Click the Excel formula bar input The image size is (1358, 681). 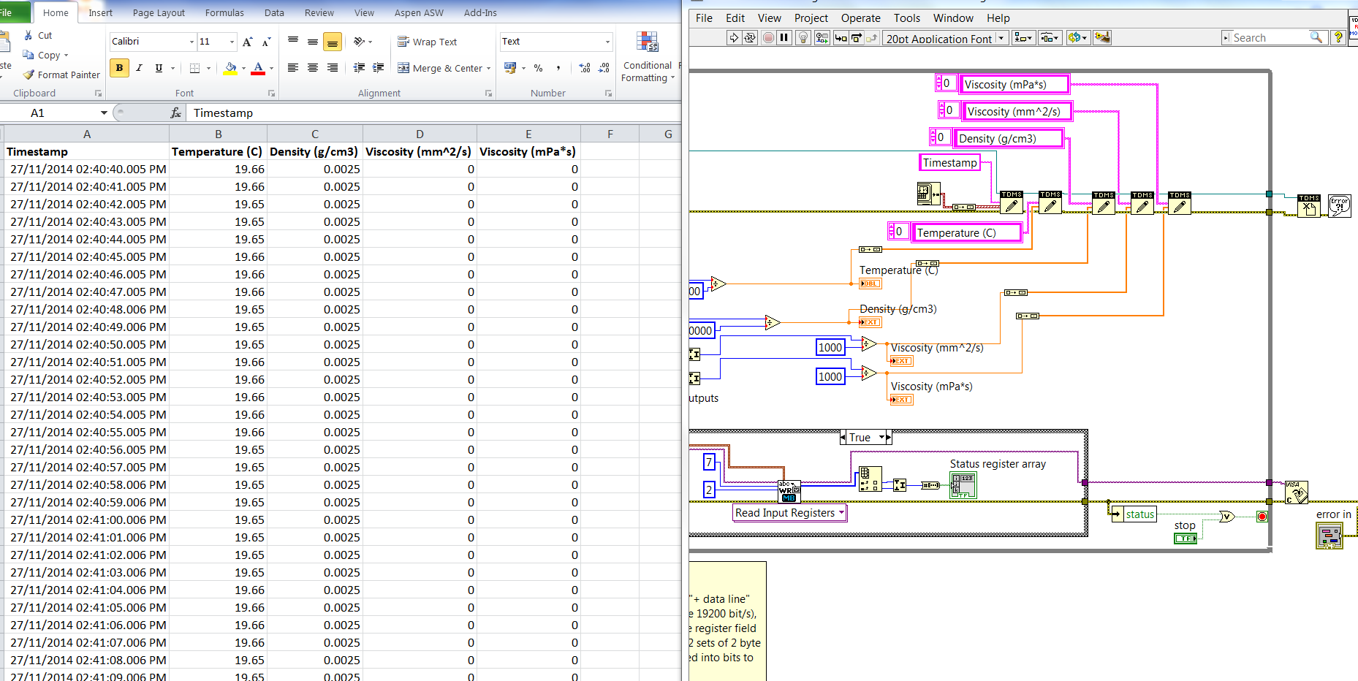(434, 113)
